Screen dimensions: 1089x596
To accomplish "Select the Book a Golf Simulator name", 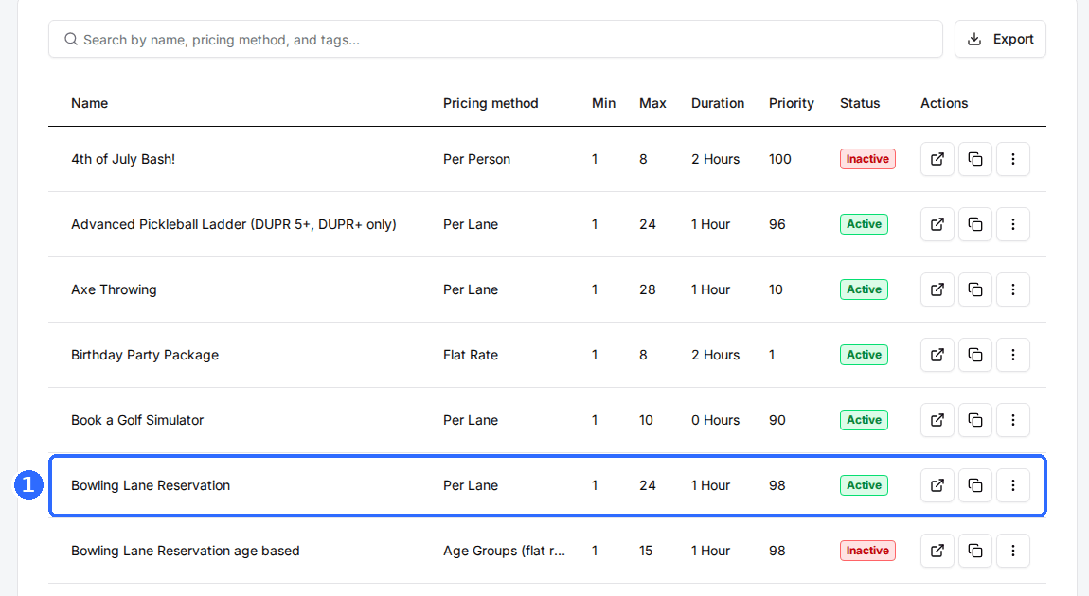I will tap(136, 420).
